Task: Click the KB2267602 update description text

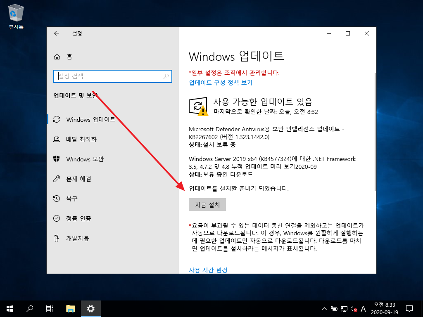Action: click(266, 133)
